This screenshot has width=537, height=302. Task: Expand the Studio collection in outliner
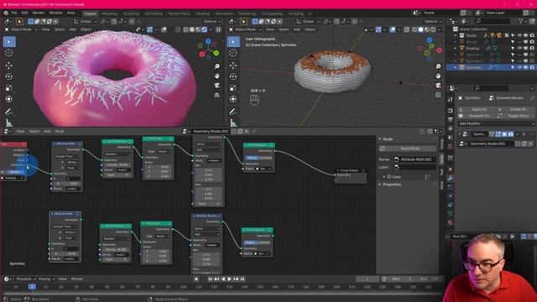tap(456, 35)
